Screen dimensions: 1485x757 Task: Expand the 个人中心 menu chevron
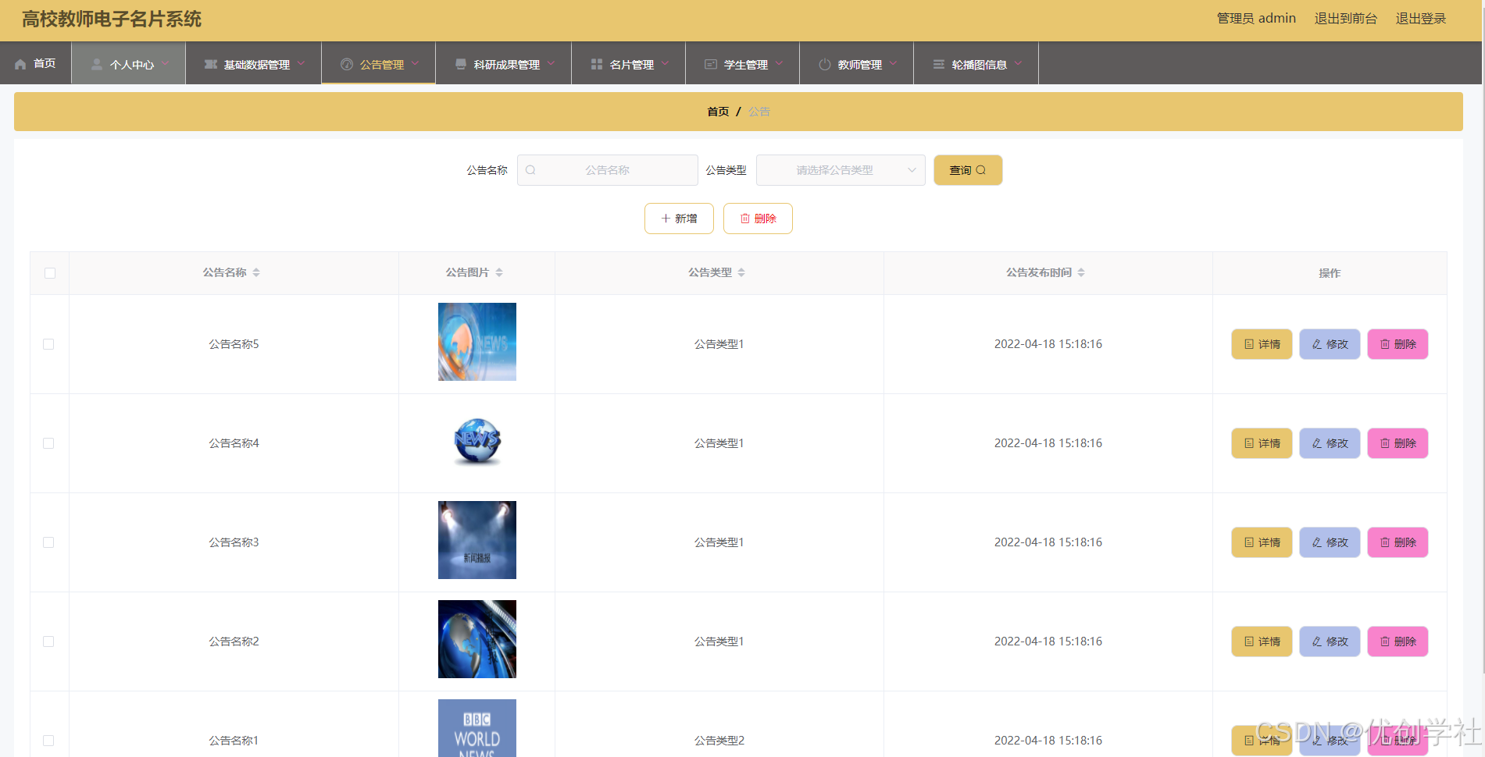tap(165, 63)
